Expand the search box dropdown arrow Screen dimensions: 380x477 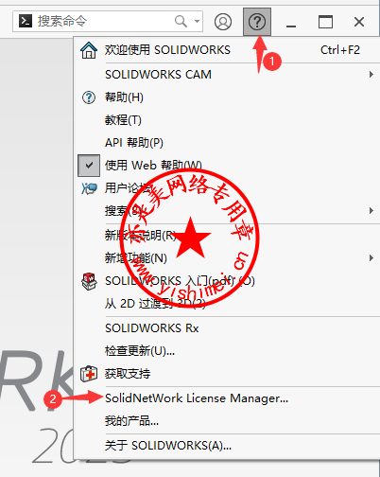point(197,22)
